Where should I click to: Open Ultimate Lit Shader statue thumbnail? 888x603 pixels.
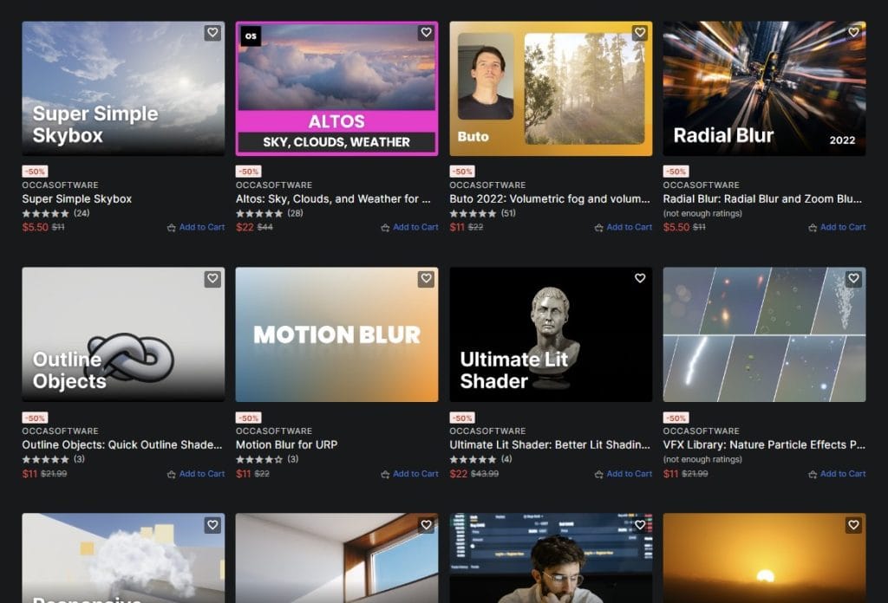(x=551, y=334)
